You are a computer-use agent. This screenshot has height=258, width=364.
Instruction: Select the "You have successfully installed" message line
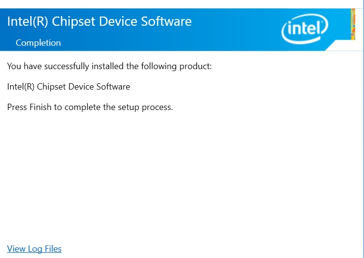tap(109, 66)
